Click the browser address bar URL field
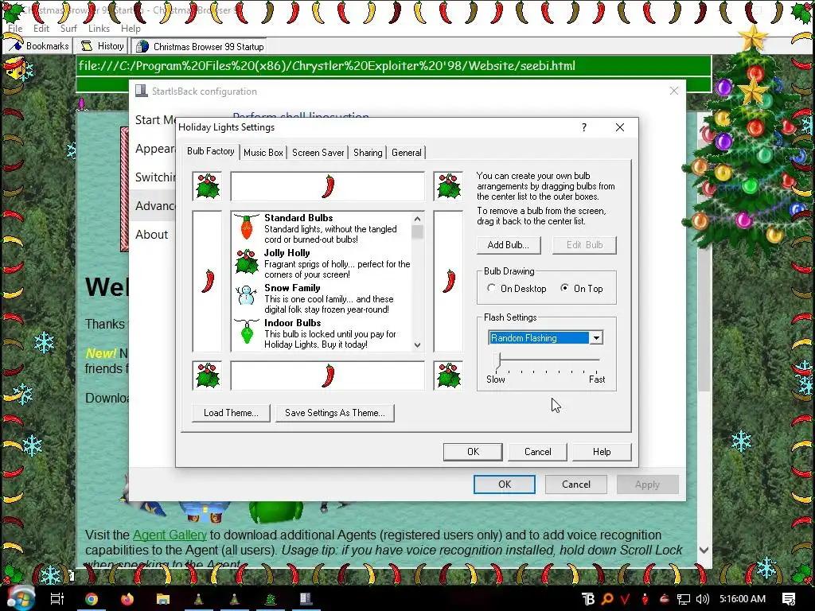815x611 pixels. (393, 66)
